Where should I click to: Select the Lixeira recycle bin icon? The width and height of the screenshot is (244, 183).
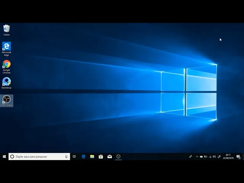click(6, 30)
